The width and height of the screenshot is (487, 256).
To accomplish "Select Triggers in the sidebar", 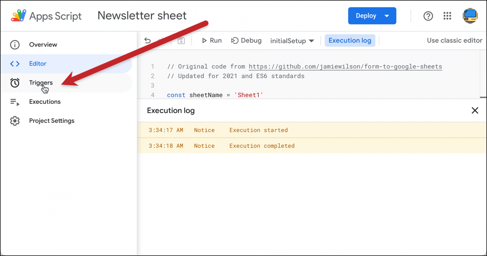I will pyautogui.click(x=41, y=83).
